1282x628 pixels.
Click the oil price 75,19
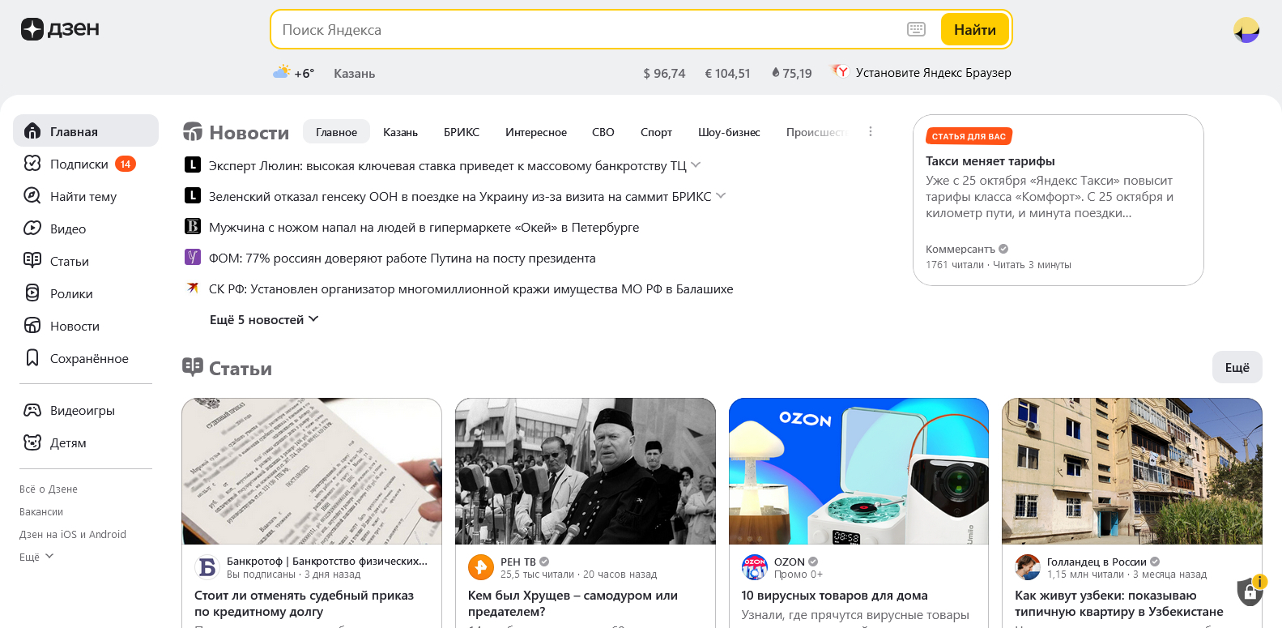[792, 73]
